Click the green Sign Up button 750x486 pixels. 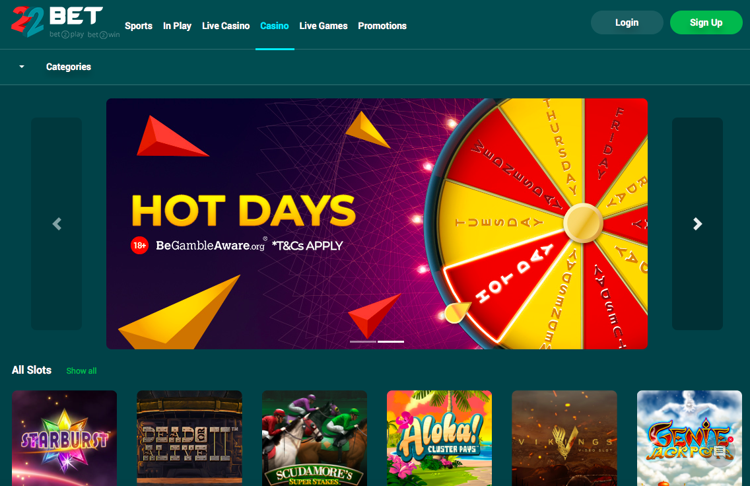pos(706,22)
